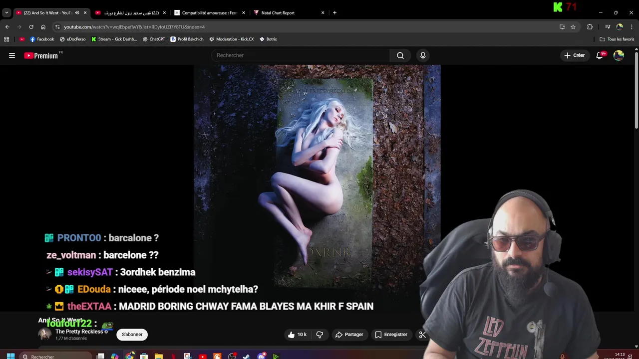
Task: Open Chrome from the taskbar
Action: [x=130, y=356]
